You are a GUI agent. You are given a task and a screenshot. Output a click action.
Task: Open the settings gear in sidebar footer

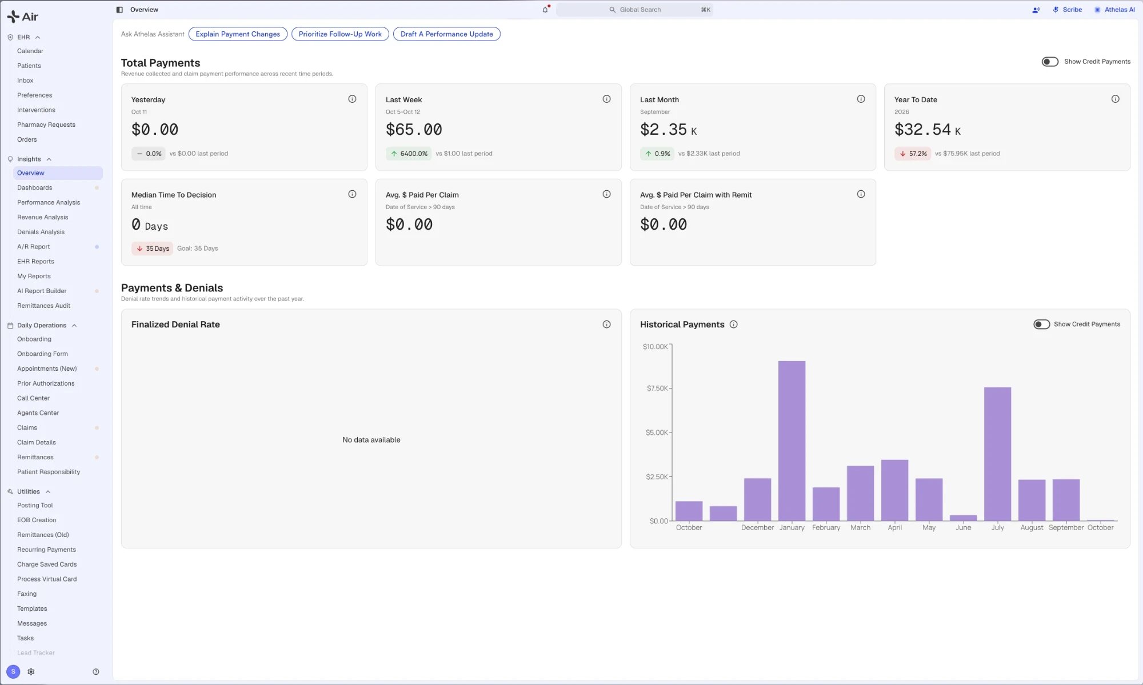click(x=31, y=672)
